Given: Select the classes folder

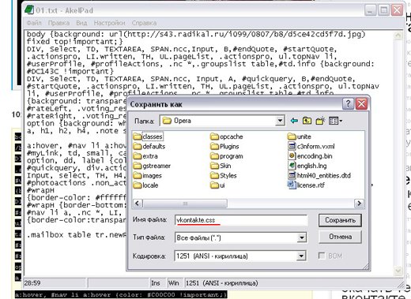Looking at the screenshot, I should [x=148, y=136].
